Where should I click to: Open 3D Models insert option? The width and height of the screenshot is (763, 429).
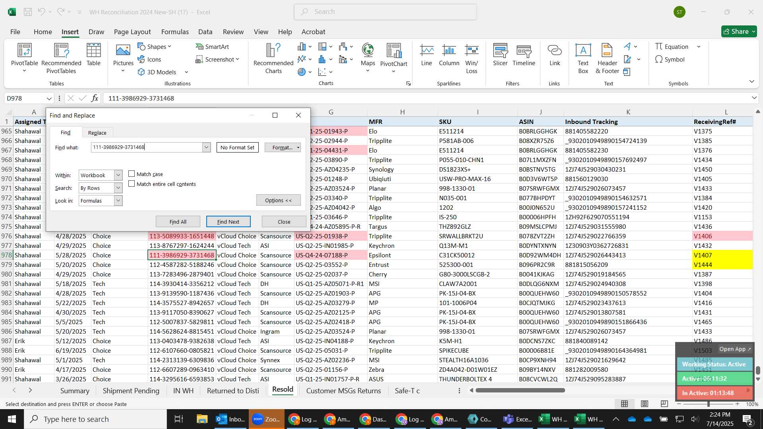[157, 72]
